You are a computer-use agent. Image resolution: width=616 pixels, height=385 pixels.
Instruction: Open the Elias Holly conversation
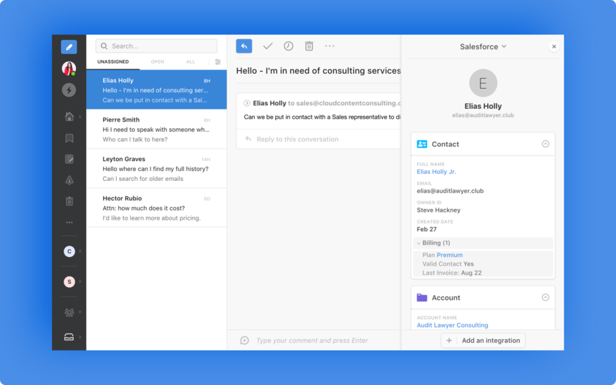[x=156, y=90]
